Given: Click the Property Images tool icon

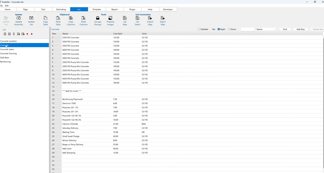Looking at the screenshot, I should pyautogui.click(x=110, y=20).
